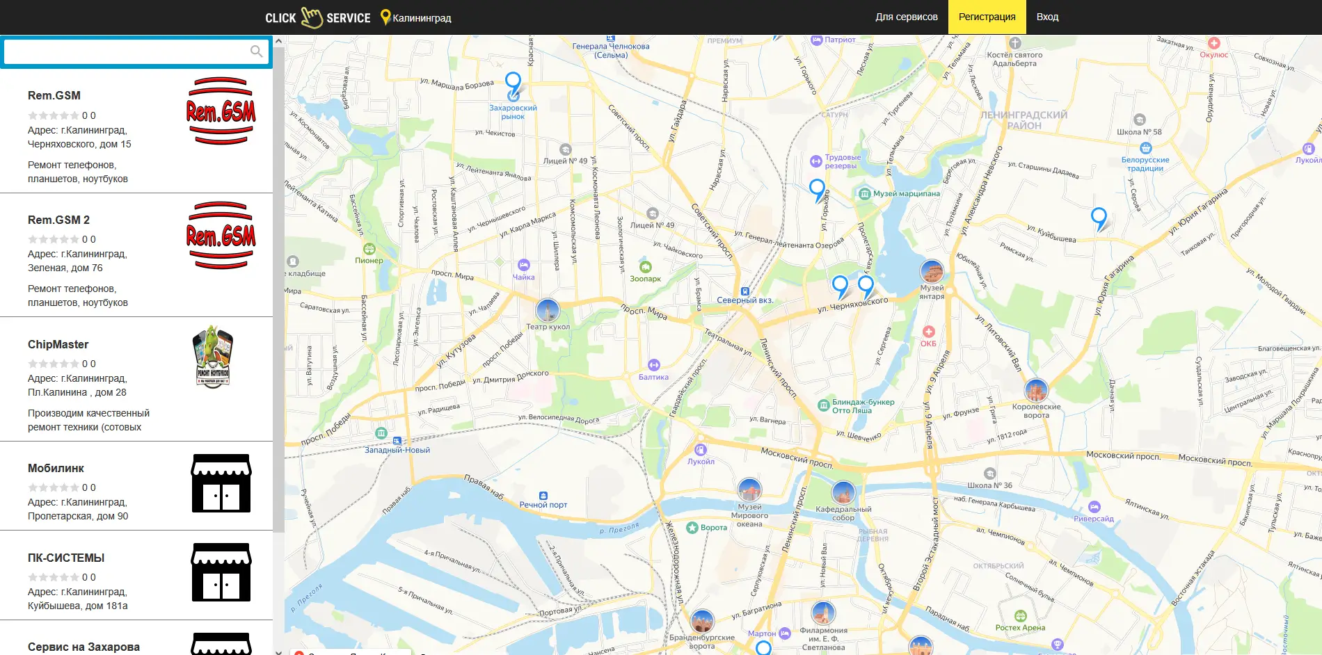Click the Филармония landmark icon
Screen dimensions: 1322x655
[823, 614]
